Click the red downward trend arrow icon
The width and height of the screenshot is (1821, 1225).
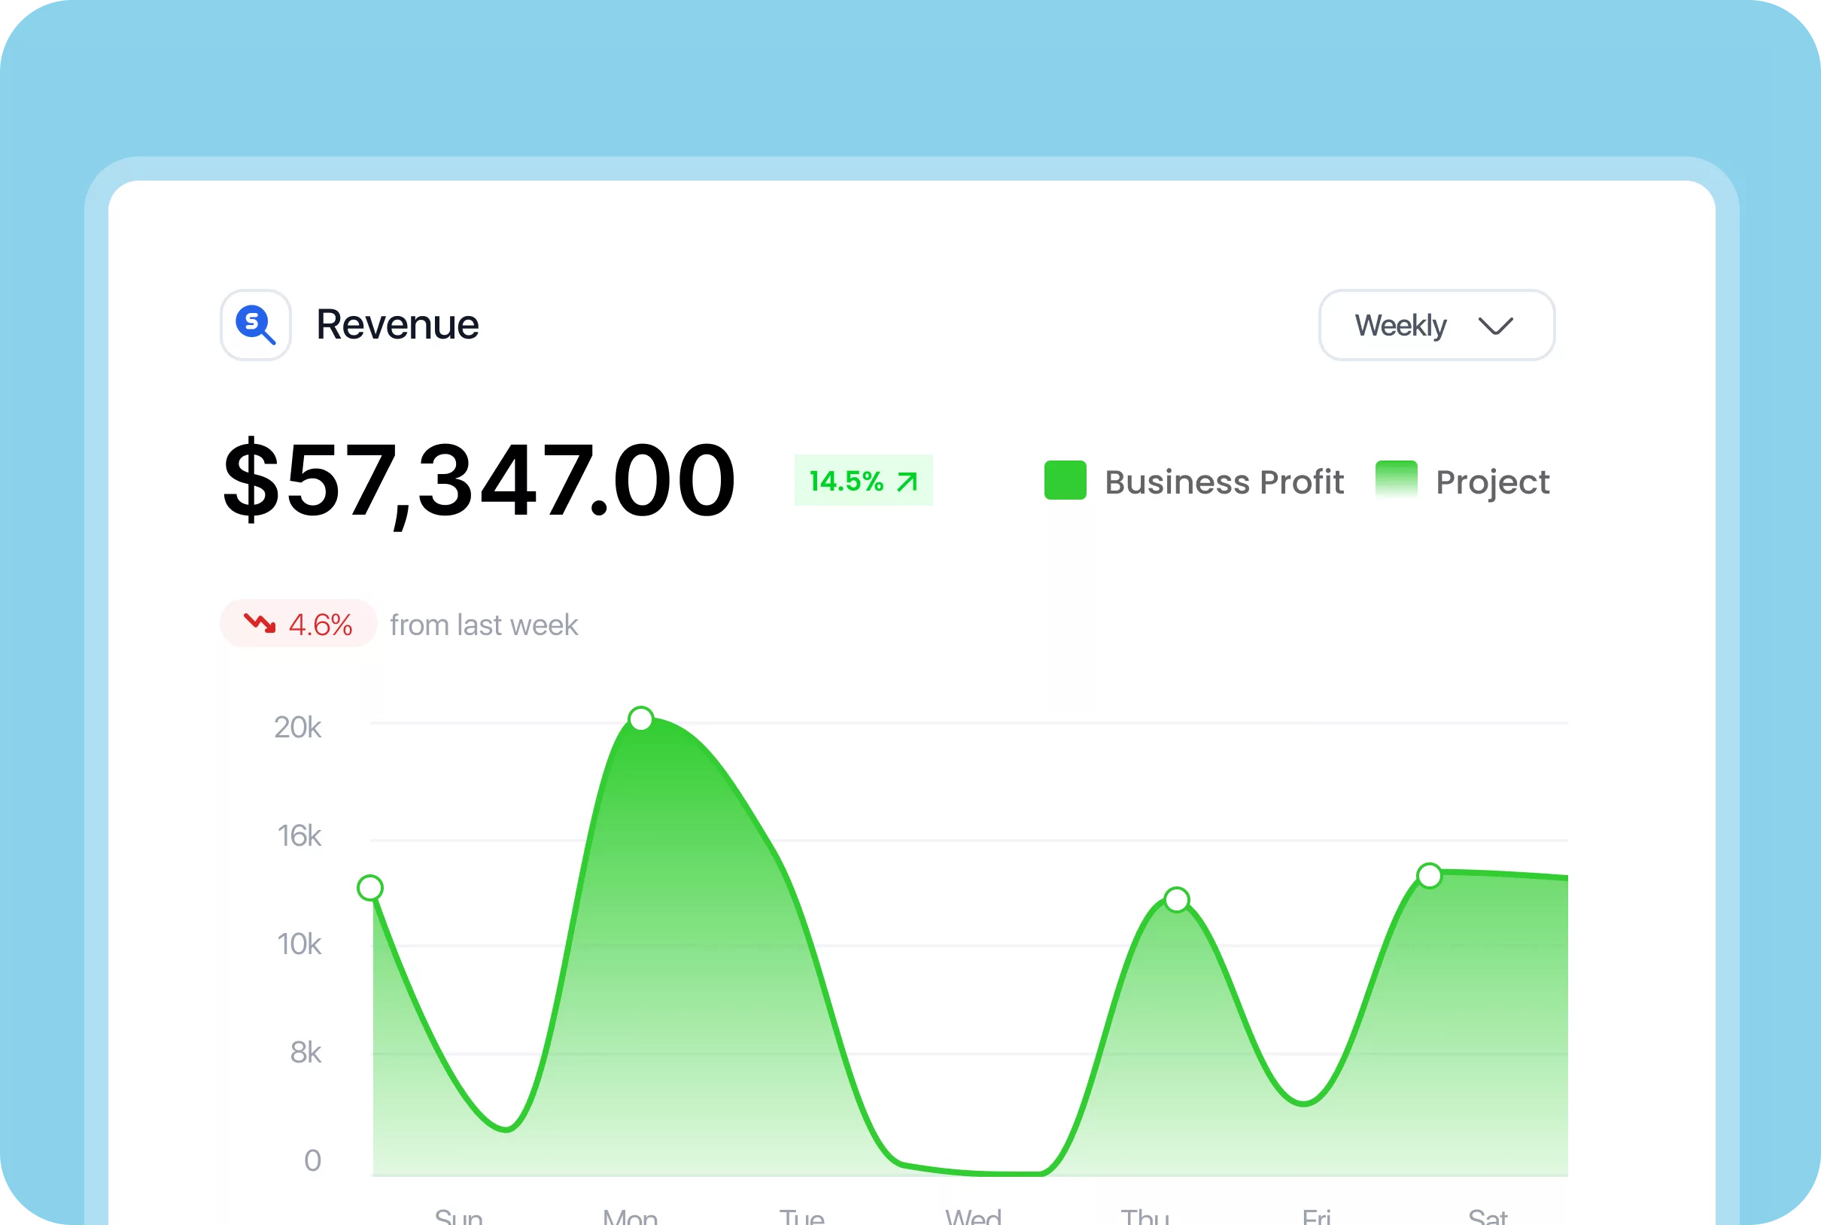[260, 624]
